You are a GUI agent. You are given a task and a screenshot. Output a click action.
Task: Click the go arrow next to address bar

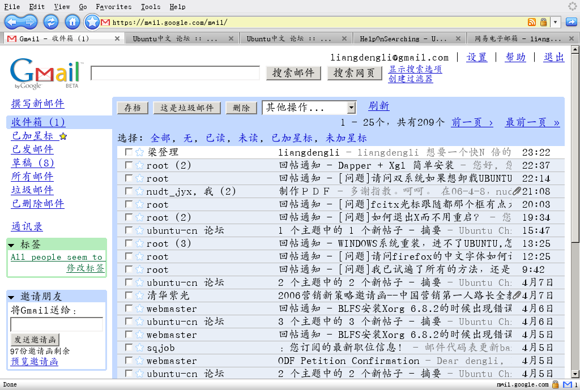(571, 22)
